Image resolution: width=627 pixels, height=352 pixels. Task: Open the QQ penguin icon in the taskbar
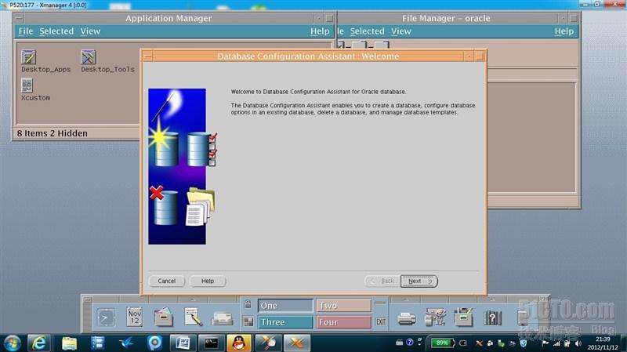[x=239, y=343]
